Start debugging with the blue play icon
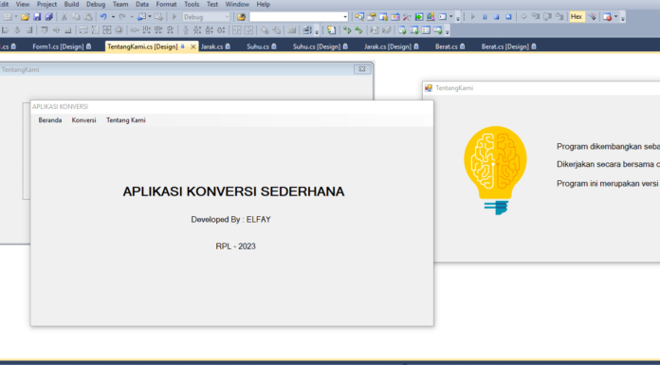The image size is (660, 365). [472, 17]
